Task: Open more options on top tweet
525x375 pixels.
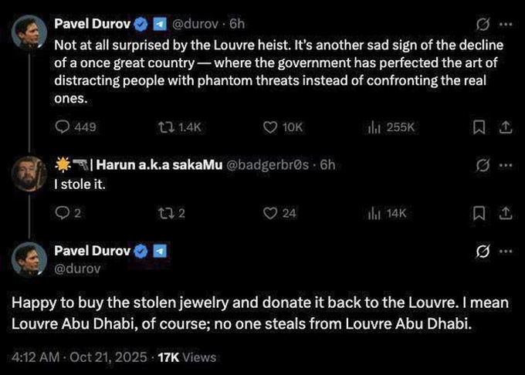Action: [506, 23]
